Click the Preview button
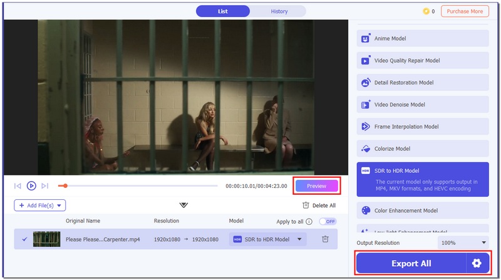The image size is (501, 280). [316, 186]
